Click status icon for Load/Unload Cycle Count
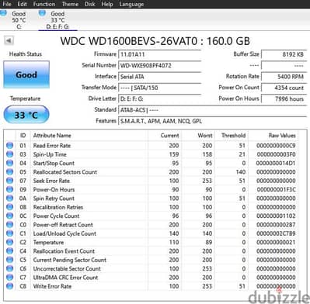310x304 pixels. click(10, 233)
